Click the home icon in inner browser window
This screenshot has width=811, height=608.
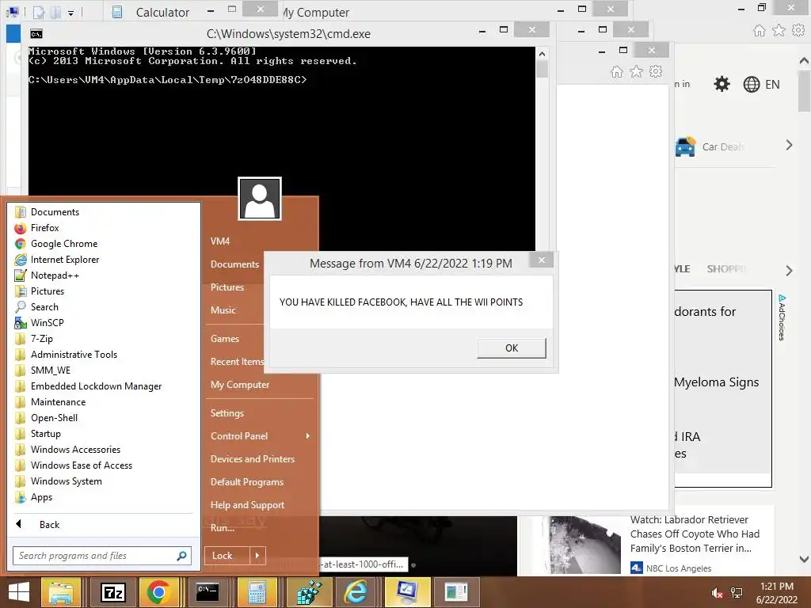click(x=616, y=72)
